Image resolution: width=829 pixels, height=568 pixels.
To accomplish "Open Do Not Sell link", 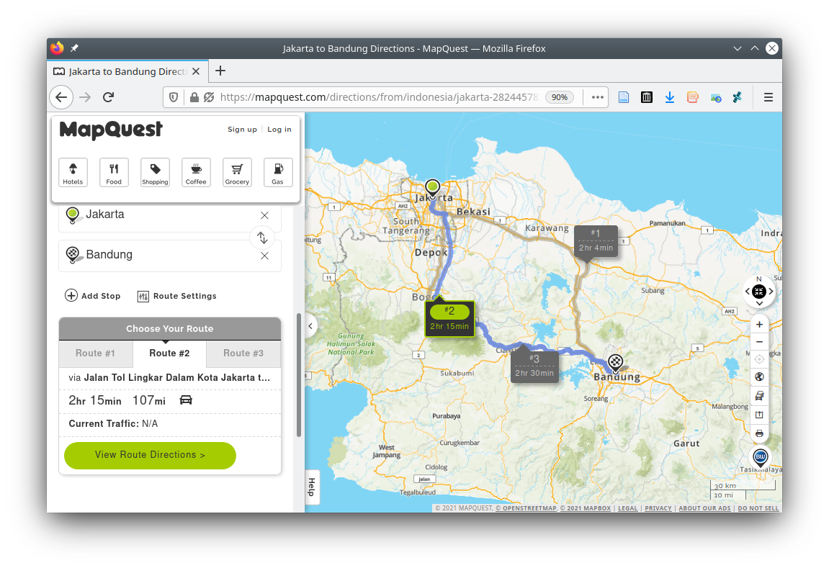I will coord(758,508).
